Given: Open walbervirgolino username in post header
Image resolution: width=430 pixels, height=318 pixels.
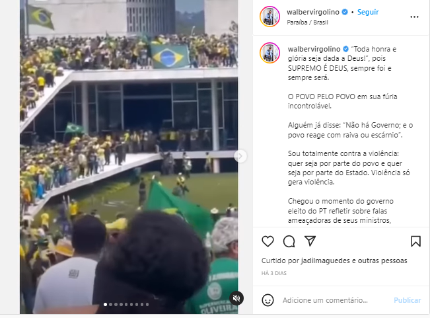Looking at the screenshot, I should click(313, 12).
